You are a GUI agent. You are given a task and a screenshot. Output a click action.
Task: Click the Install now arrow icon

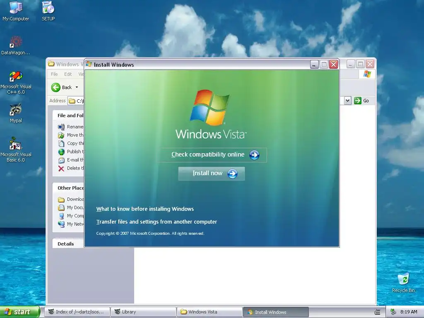click(x=232, y=173)
